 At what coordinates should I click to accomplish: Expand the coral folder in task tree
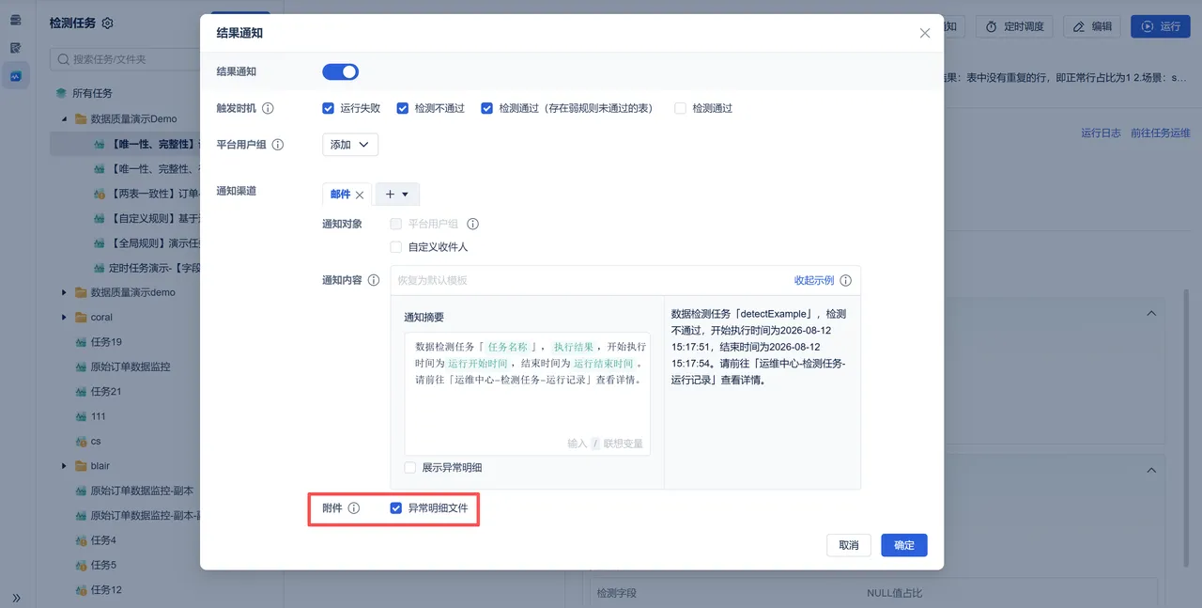pyautogui.click(x=64, y=318)
